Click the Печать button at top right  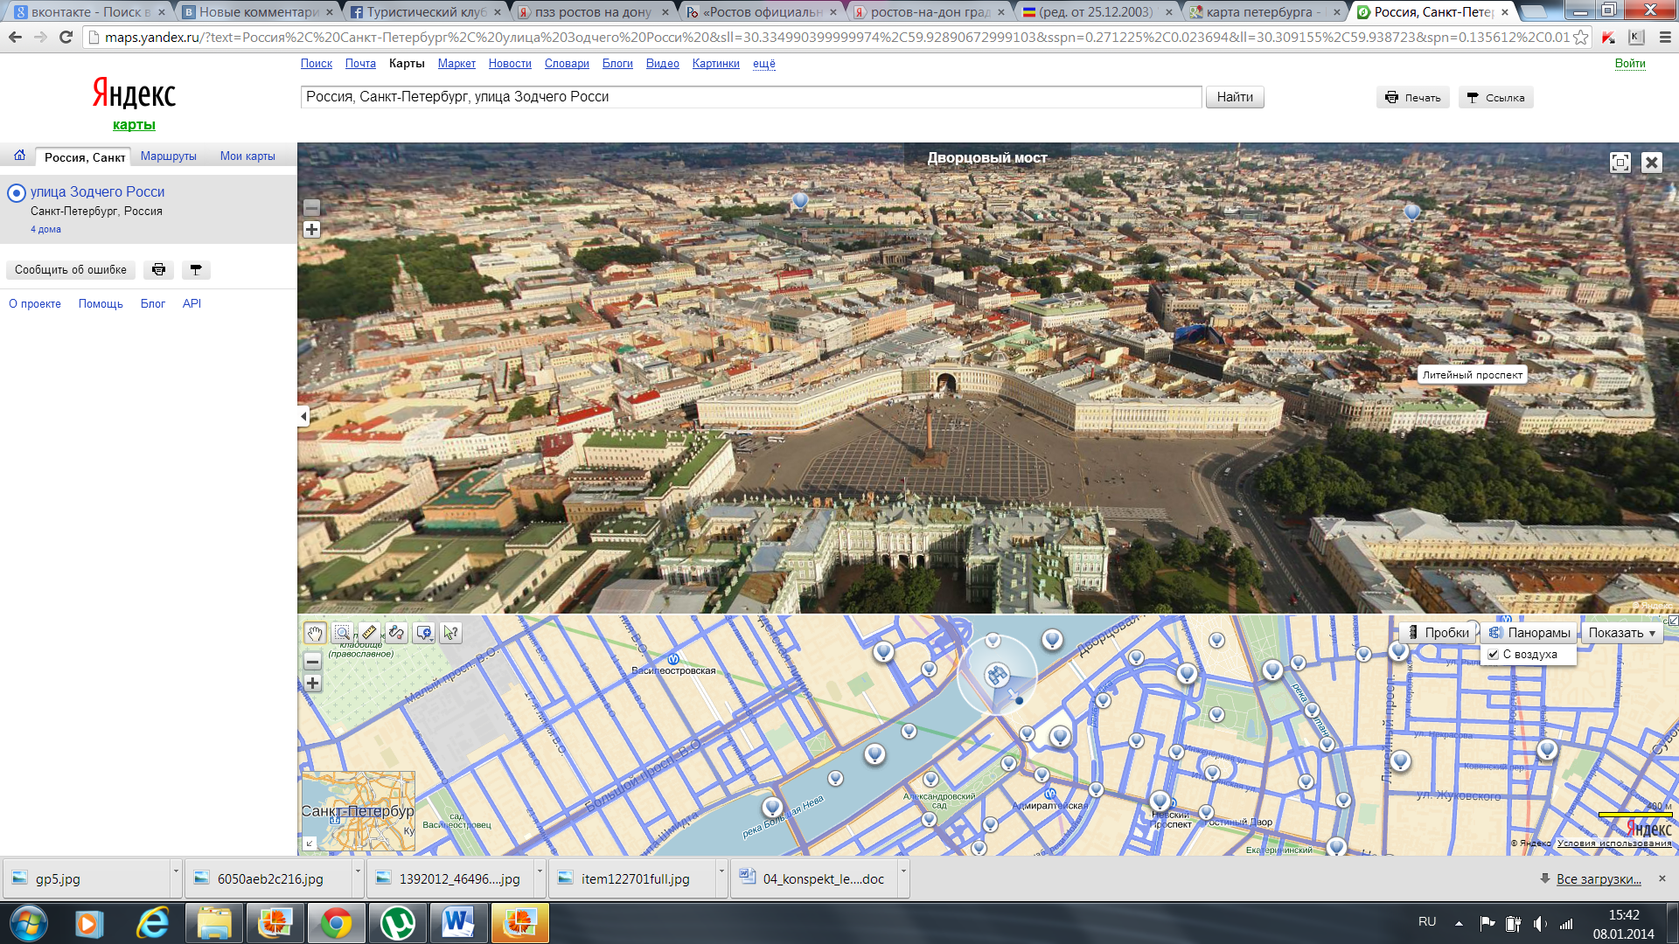point(1413,98)
